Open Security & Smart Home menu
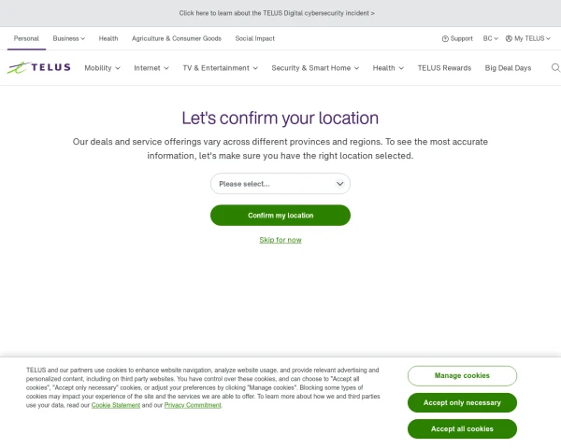The image size is (561, 448). pos(317,68)
